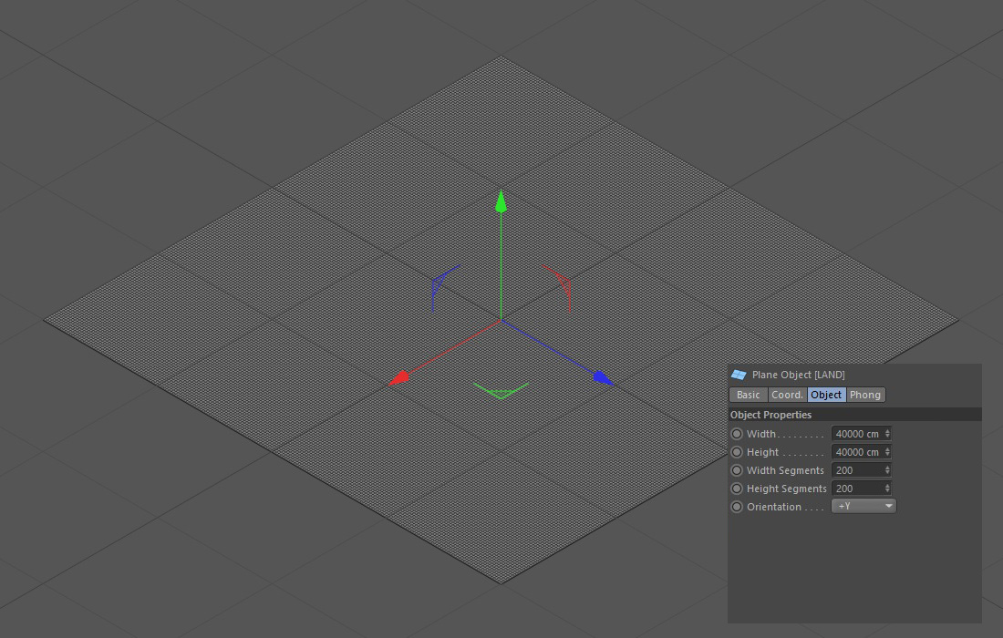
Task: Toggle the Orientation keyframe circle
Action: tap(737, 507)
